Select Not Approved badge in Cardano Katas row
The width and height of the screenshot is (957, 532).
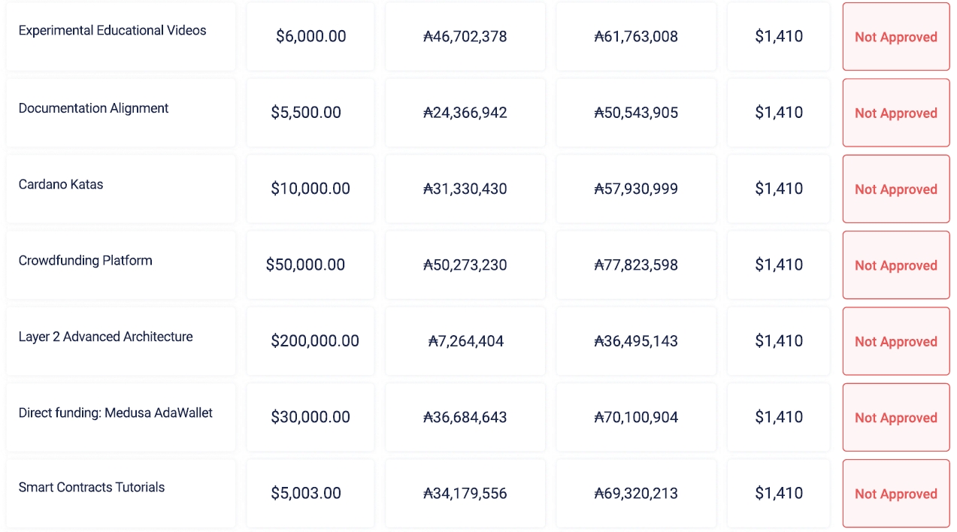895,189
